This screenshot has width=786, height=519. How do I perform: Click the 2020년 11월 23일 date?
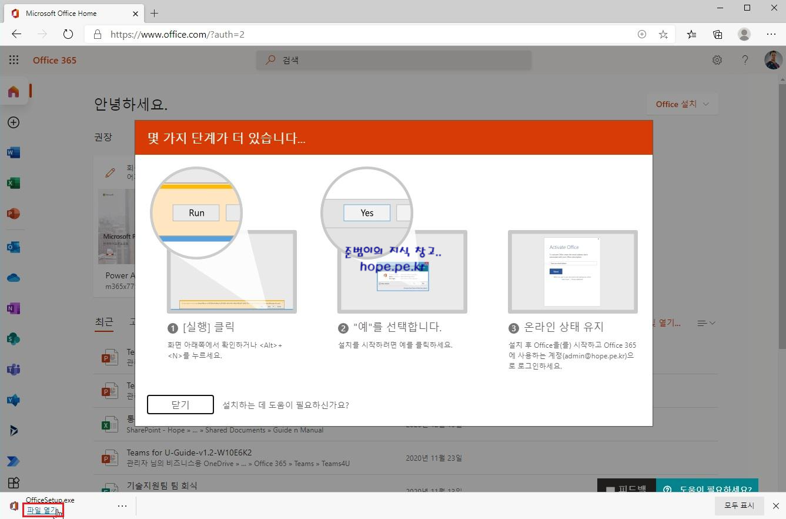point(434,458)
